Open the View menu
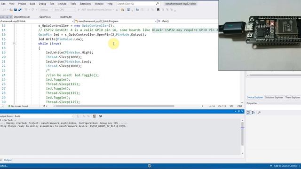 tap(12, 4)
